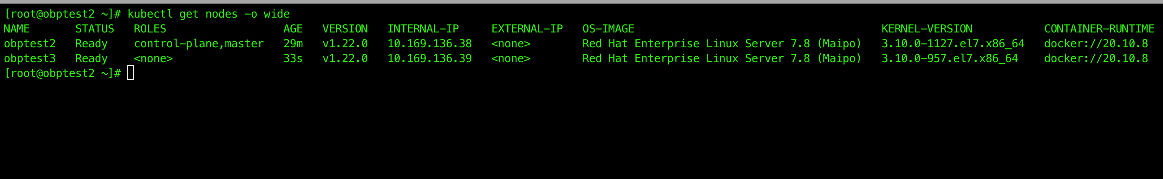Click the kubectl get nodes command text
Image resolution: width=1163 pixels, height=179 pixels.
click(x=209, y=14)
